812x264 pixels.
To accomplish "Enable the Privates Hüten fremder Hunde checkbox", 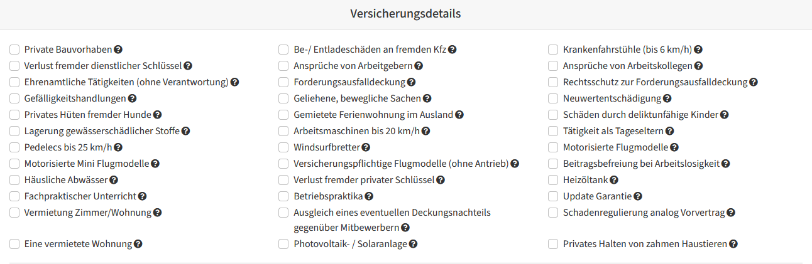I will click(14, 115).
